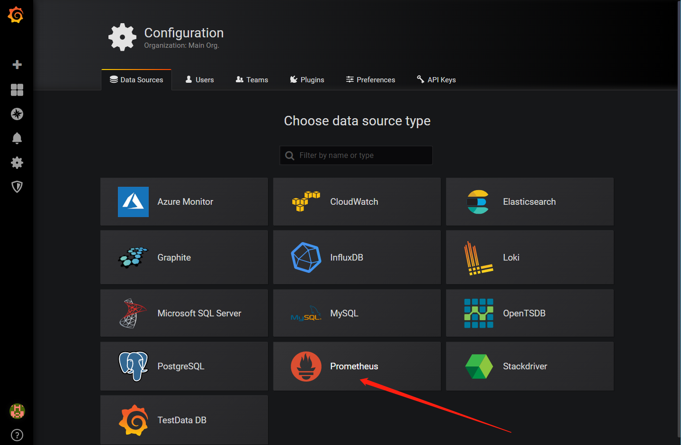Click the Loki logo
Screen dimensions: 681x445
(478, 258)
